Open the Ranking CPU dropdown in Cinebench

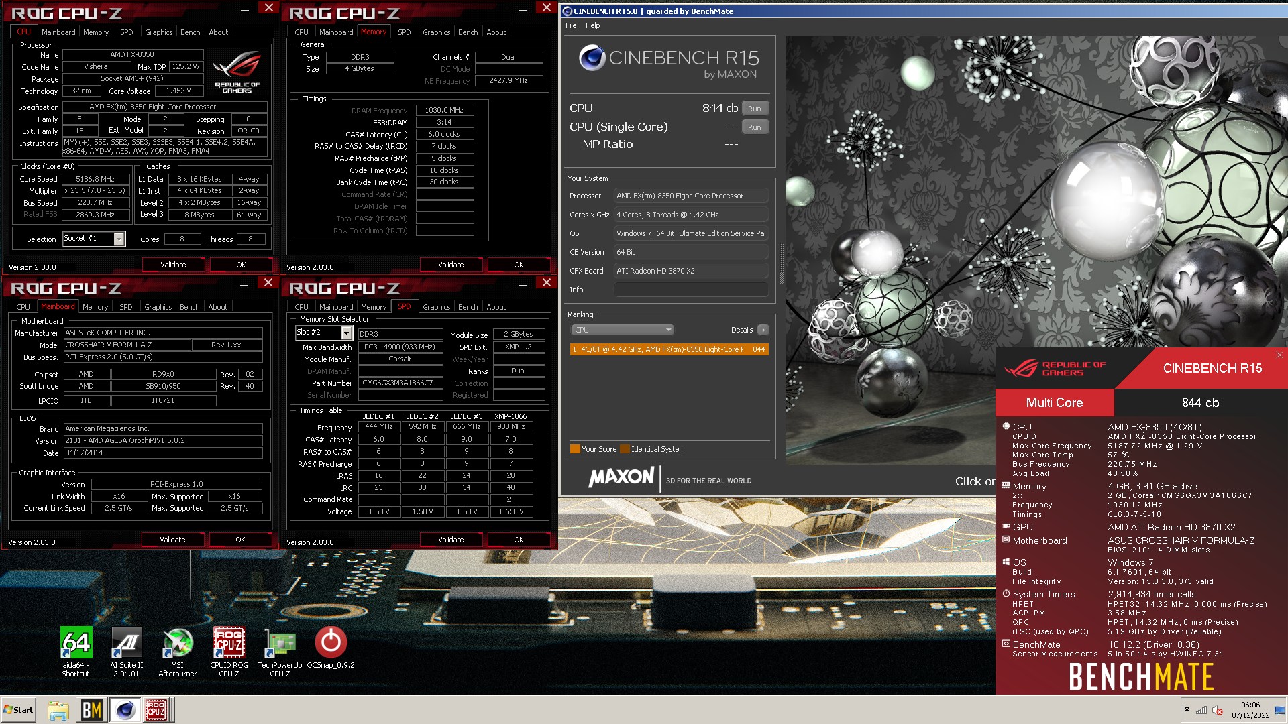tap(622, 330)
